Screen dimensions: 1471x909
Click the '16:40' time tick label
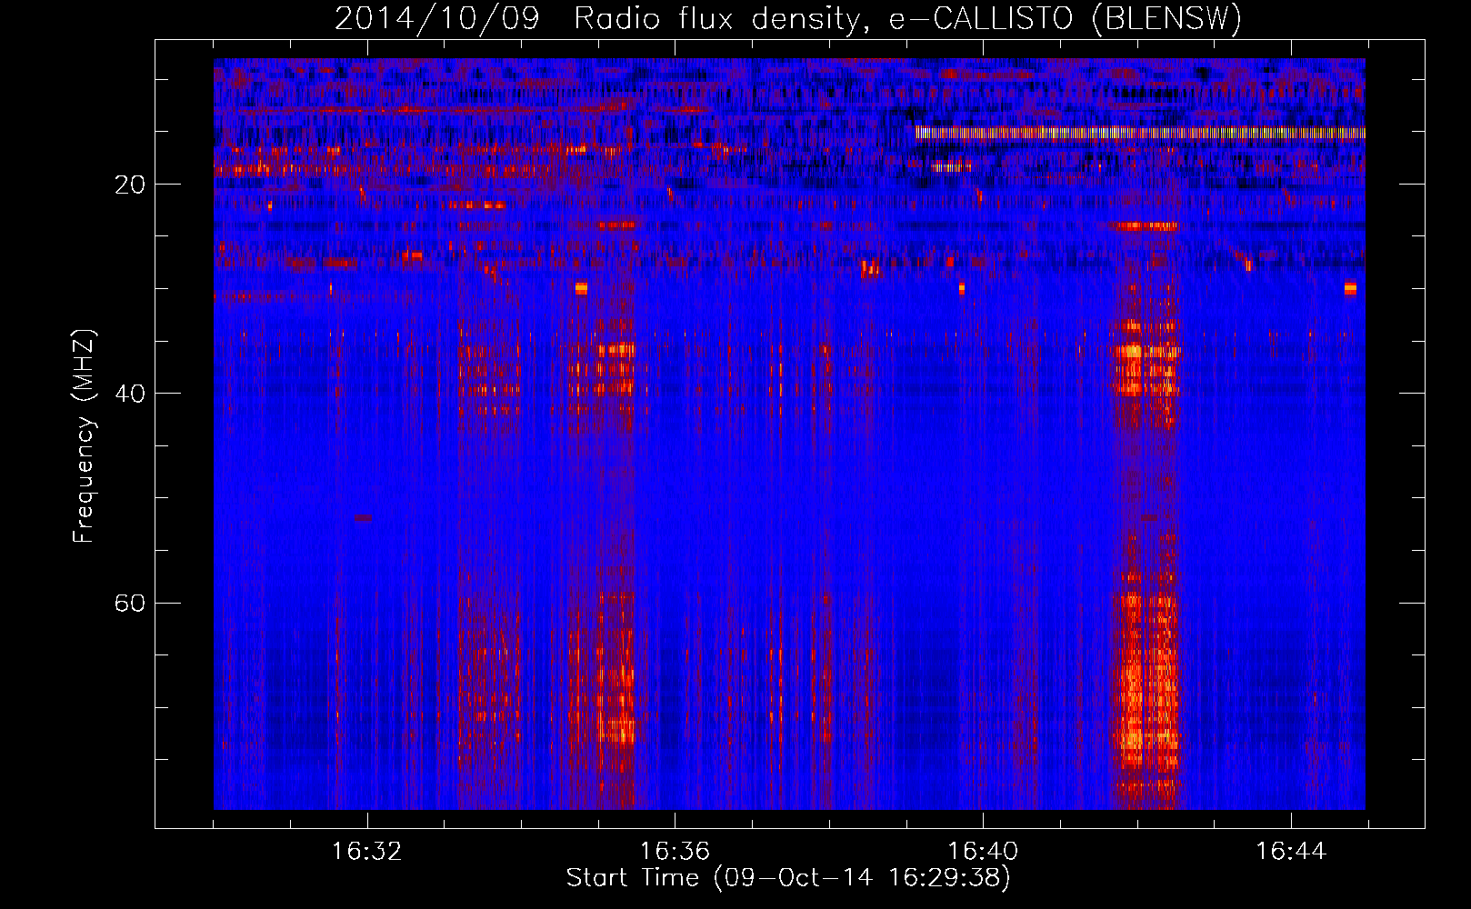(983, 852)
